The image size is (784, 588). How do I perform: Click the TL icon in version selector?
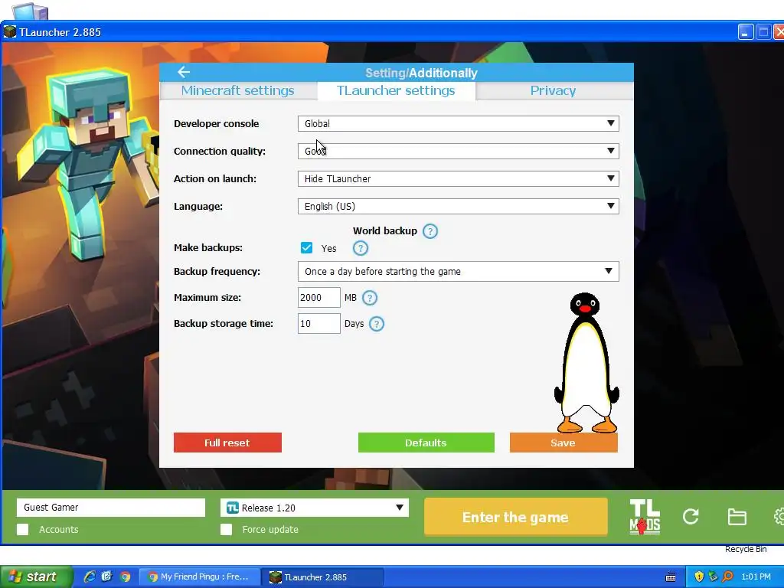coord(233,508)
